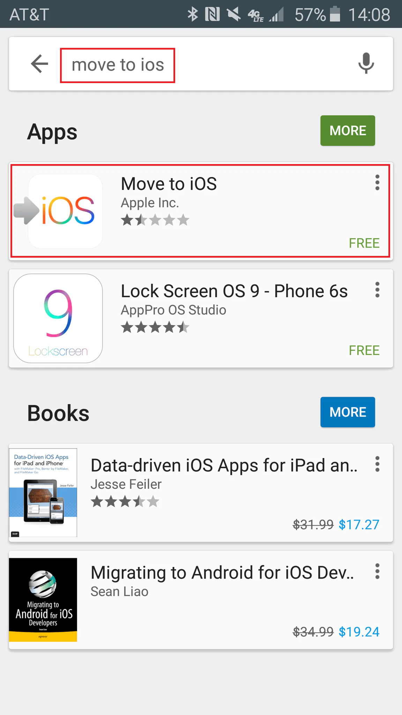Tap the microphone voice search icon
Image resolution: width=402 pixels, height=715 pixels.
[366, 63]
